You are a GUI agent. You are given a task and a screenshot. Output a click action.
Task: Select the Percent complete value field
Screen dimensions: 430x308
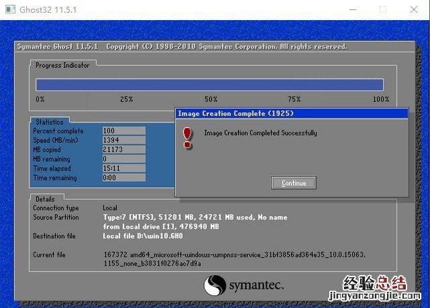tap(123, 131)
